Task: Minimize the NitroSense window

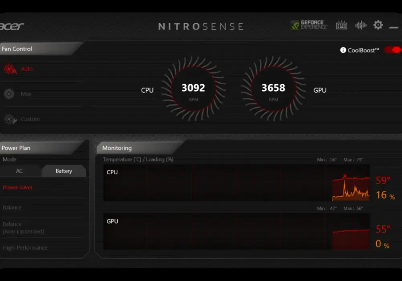Action: tap(394, 27)
